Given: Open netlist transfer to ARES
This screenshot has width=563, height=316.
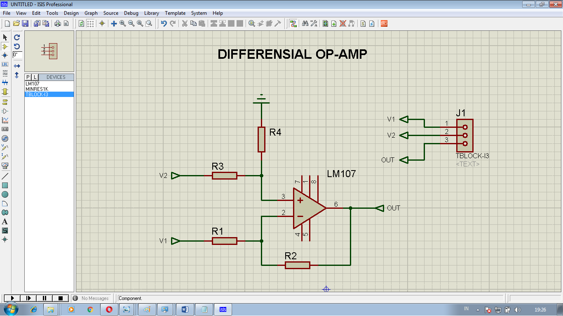Looking at the screenshot, I should coord(383,23).
